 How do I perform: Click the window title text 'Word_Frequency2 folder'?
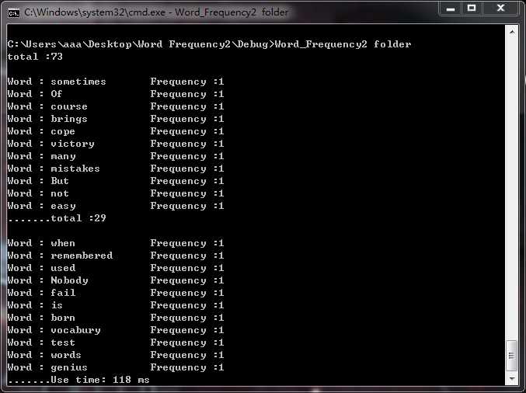point(232,12)
